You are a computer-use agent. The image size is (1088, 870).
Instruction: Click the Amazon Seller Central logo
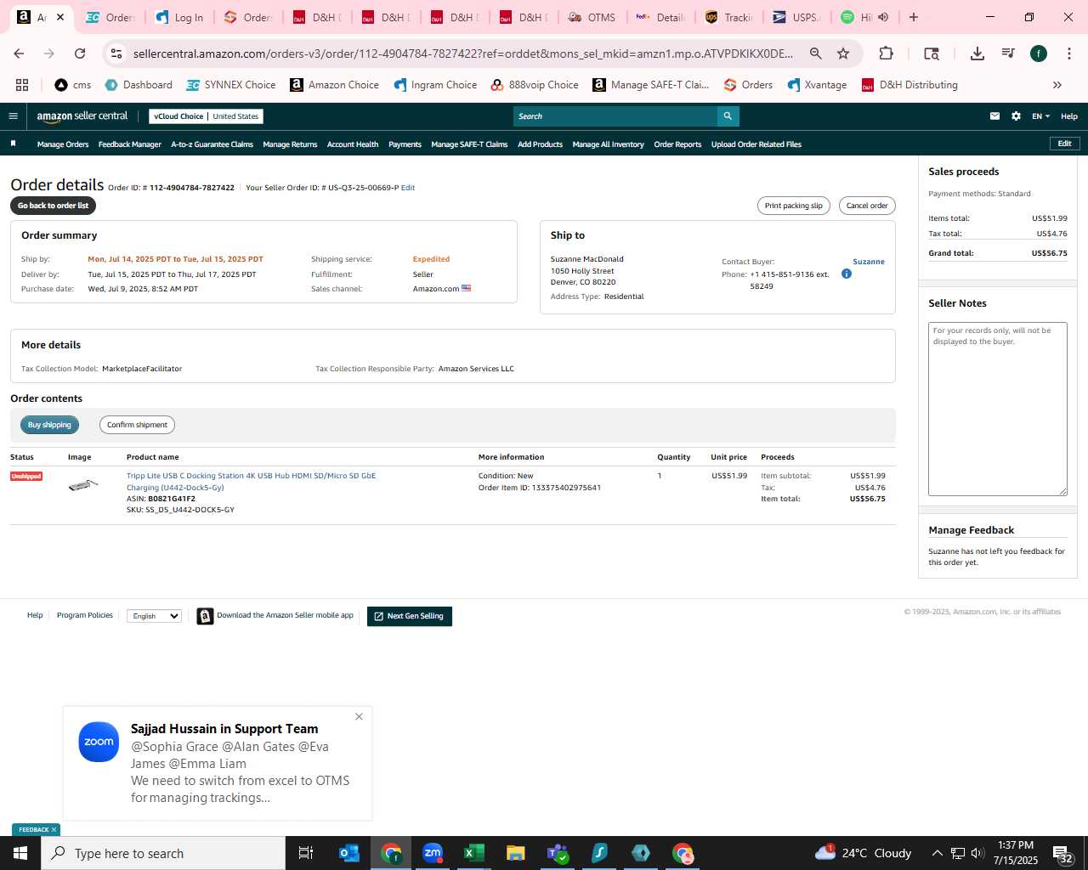pyautogui.click(x=82, y=116)
